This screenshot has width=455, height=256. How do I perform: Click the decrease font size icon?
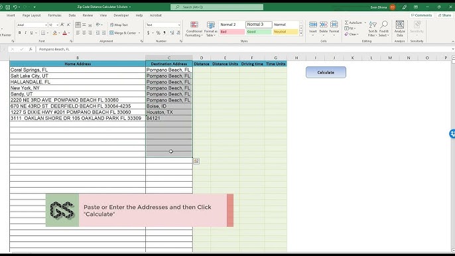pyautogui.click(x=68, y=25)
